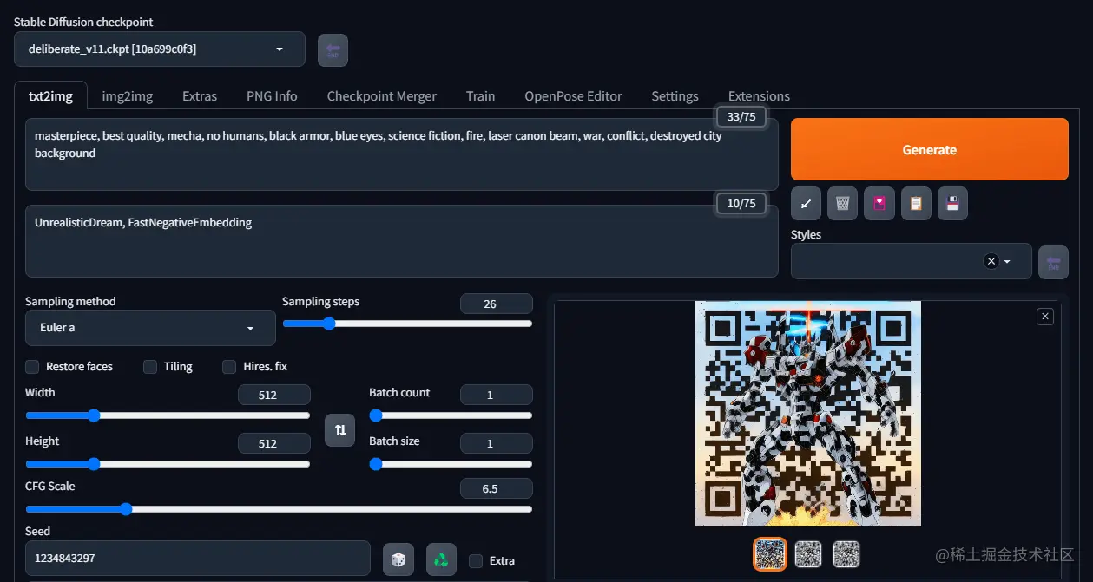Adjust the Width slider

168,415
